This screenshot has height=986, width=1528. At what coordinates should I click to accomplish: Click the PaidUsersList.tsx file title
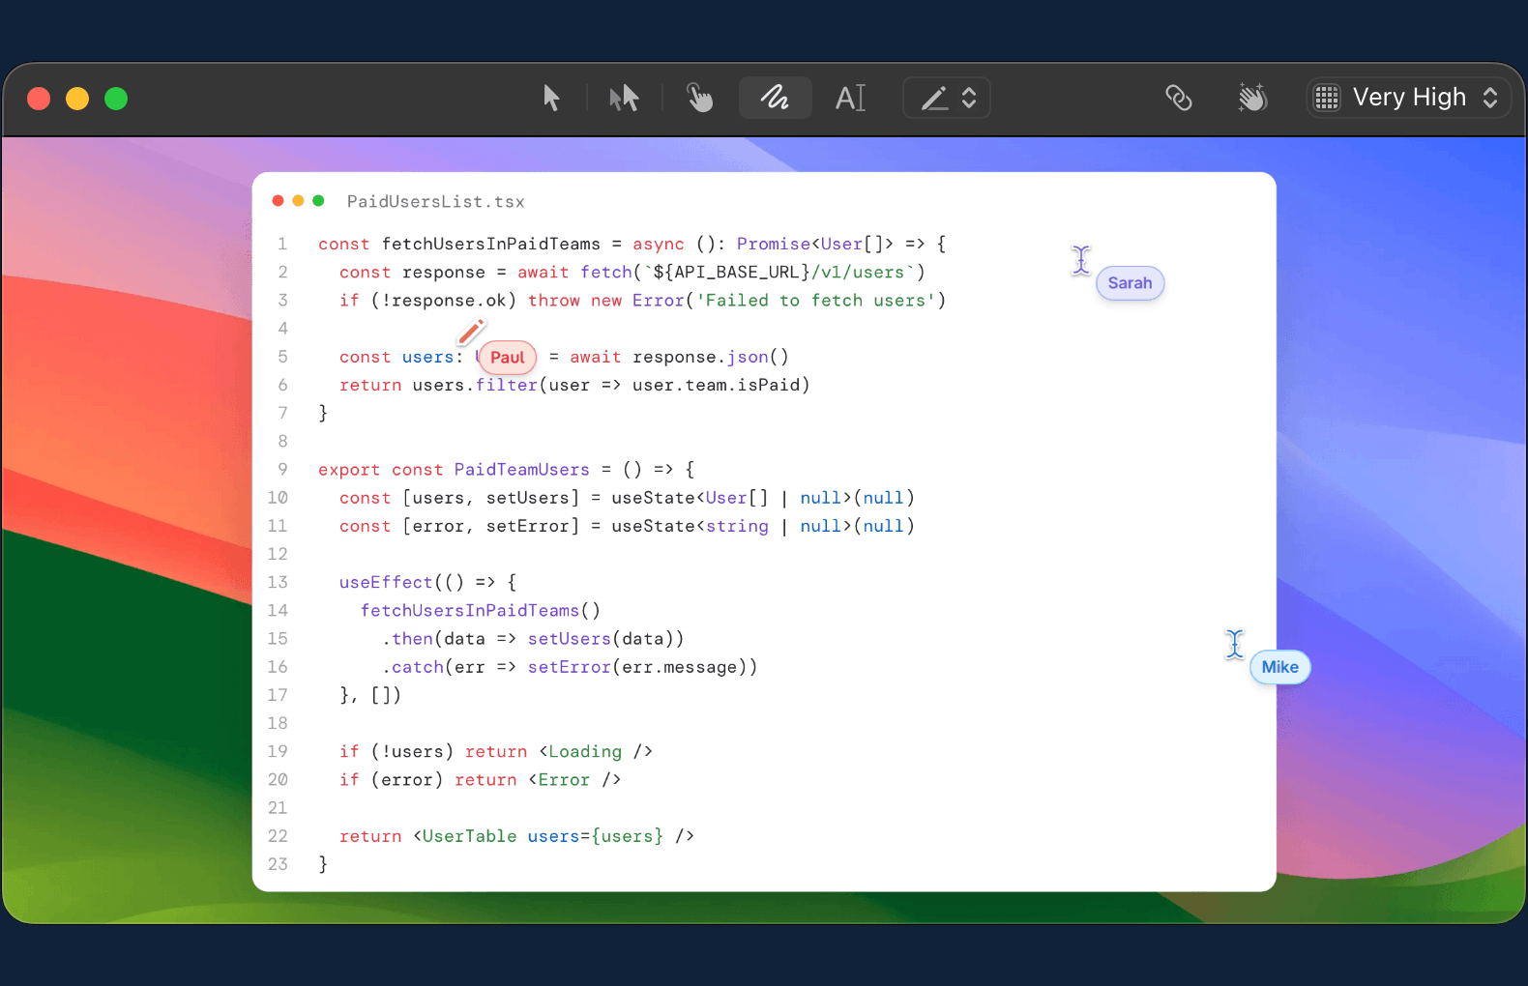point(435,201)
